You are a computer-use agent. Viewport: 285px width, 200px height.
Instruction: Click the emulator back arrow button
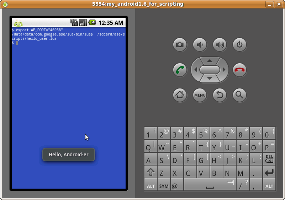(x=220, y=95)
